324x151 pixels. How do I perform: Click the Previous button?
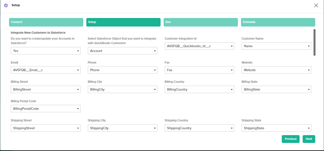pos(290,139)
